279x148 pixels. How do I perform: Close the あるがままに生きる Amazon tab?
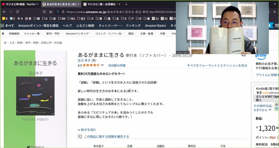78,4
